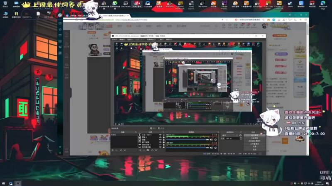Move source up in Sources list
Viewport: 332px width, 186px height.
tap(152, 150)
